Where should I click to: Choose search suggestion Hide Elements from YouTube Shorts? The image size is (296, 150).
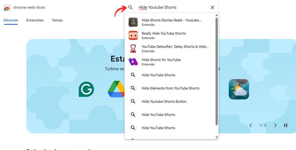pyautogui.click(x=170, y=88)
